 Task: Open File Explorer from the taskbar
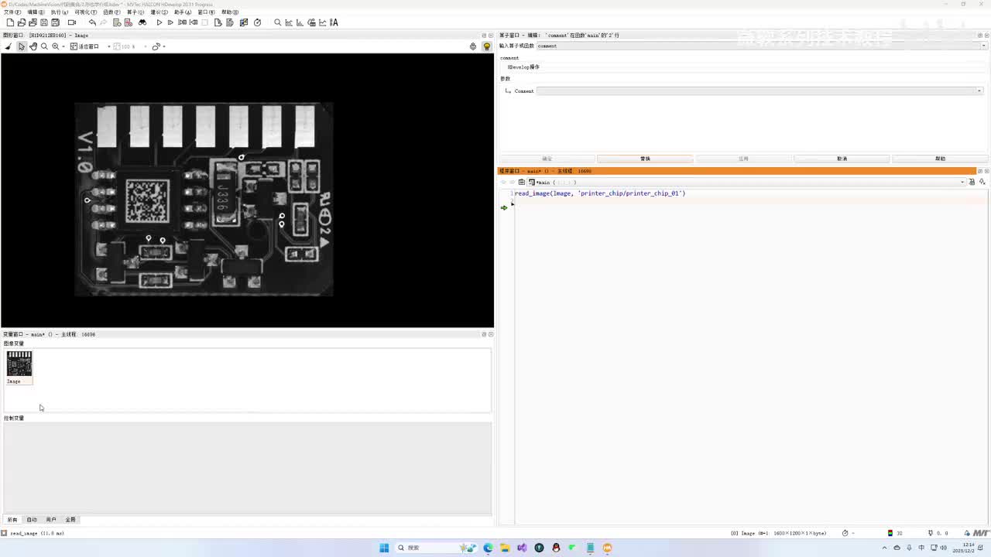pos(505,548)
